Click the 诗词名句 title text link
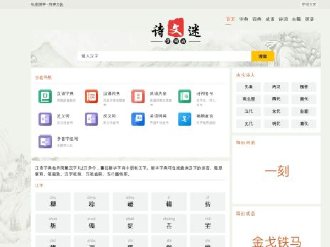330x247 pixels. (205, 93)
